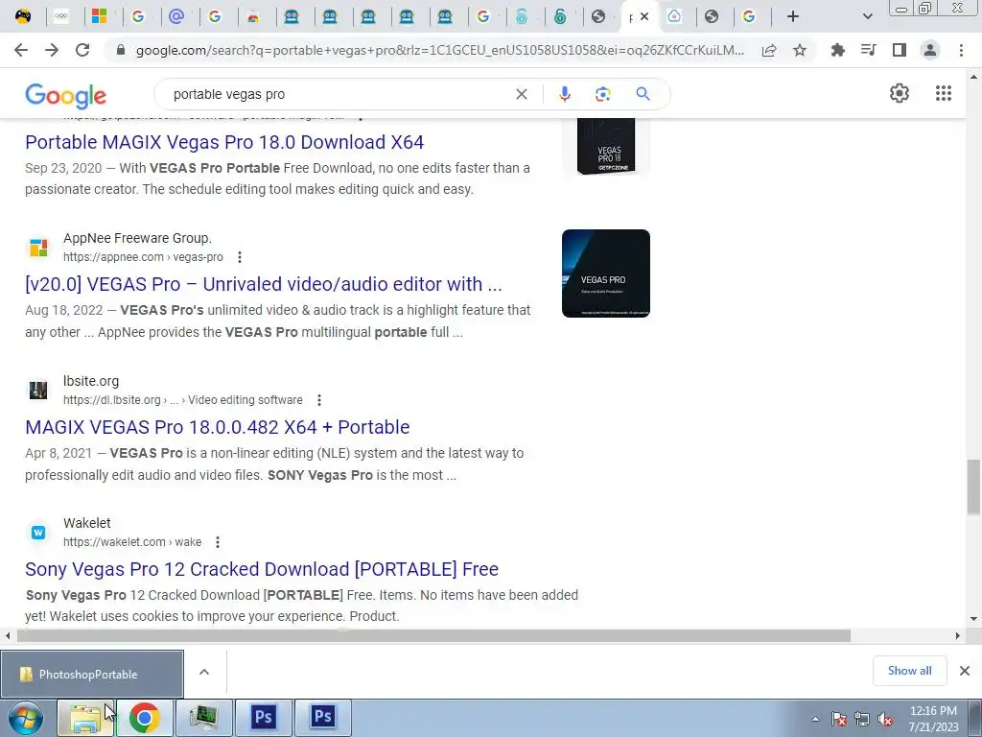Screen dimensions: 982x737
Task: Open the Google apps grid
Action: tap(944, 93)
